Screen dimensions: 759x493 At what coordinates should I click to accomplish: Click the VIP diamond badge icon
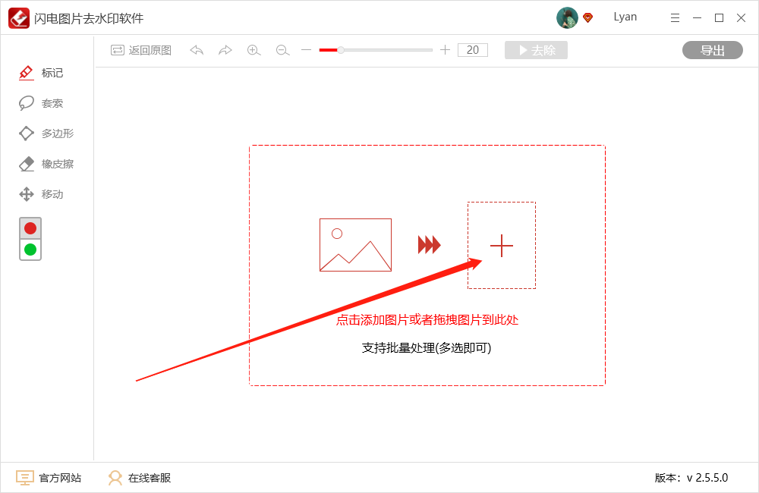(x=588, y=18)
